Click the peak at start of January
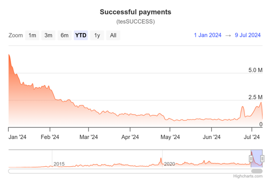Screen dimensions: 273x182 [x=9, y=55]
